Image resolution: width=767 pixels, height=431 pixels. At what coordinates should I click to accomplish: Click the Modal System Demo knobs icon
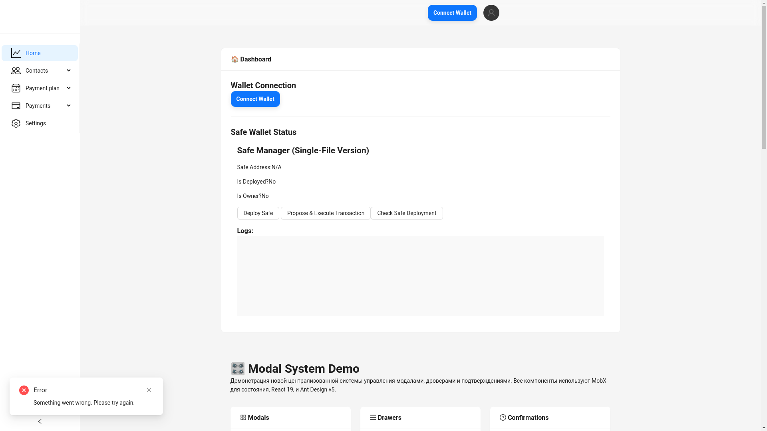pos(238,368)
